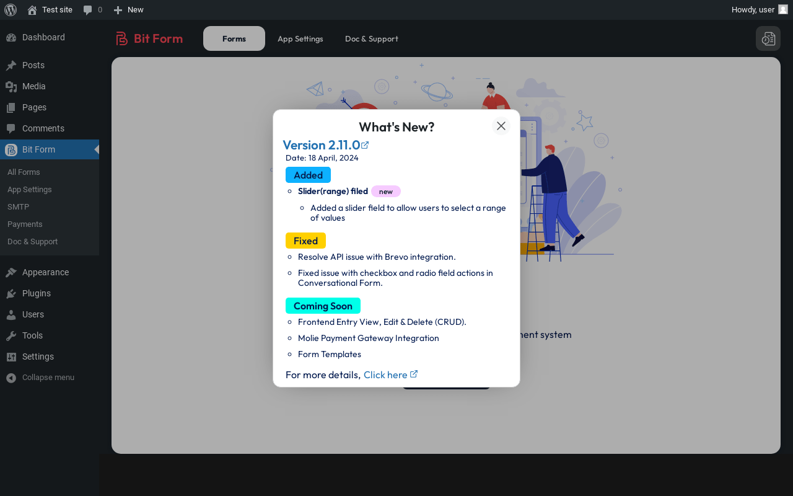Click the user avatar in admin bar
The width and height of the screenshot is (793, 496).
(x=783, y=10)
